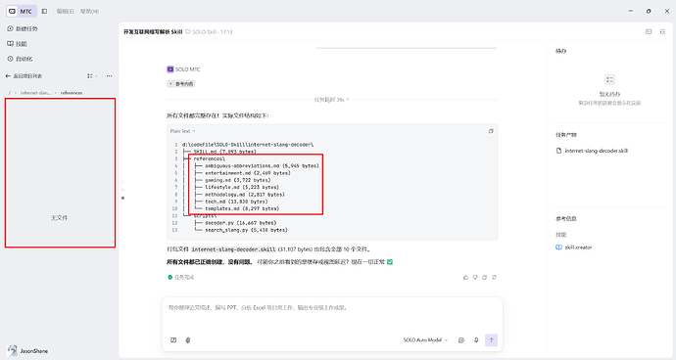Click templates.md line in code block
The height and width of the screenshot is (360, 676).
click(242, 208)
